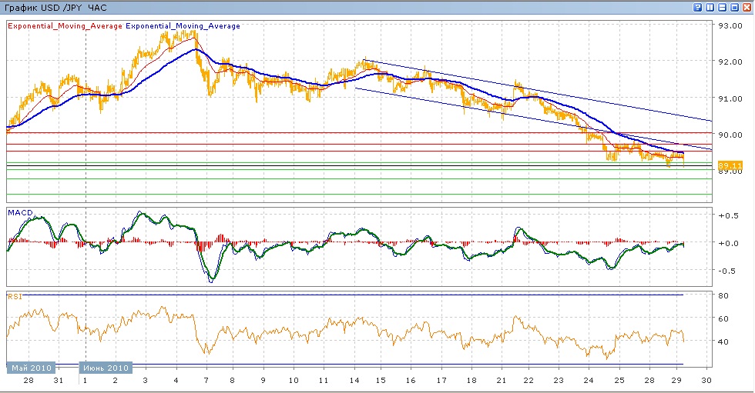Click date 7 on the time axis
This screenshot has width=755, height=393.
point(205,381)
